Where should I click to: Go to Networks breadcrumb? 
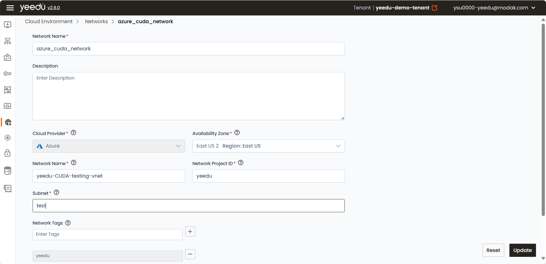[x=96, y=21]
